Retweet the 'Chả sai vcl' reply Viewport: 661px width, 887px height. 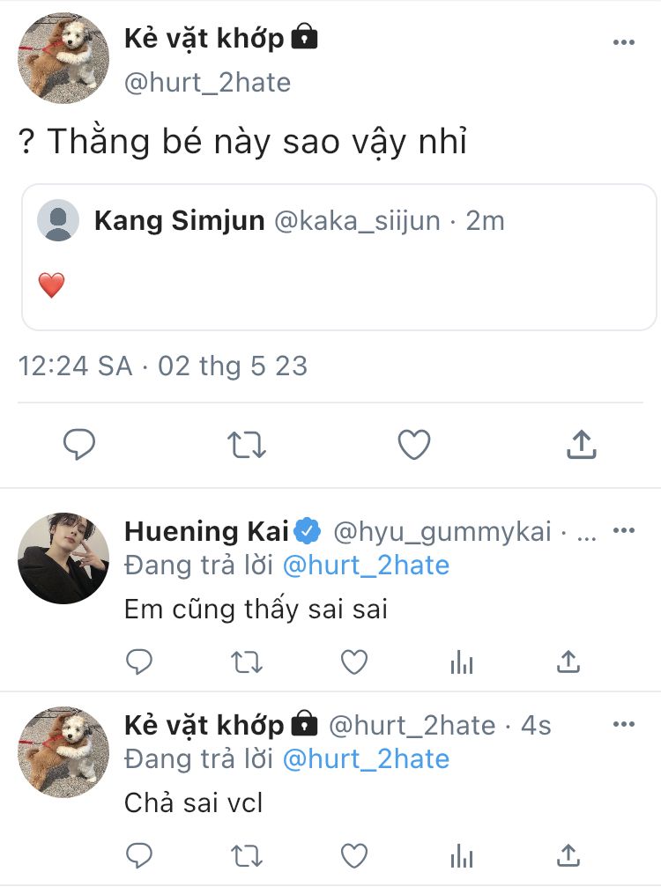[247, 854]
